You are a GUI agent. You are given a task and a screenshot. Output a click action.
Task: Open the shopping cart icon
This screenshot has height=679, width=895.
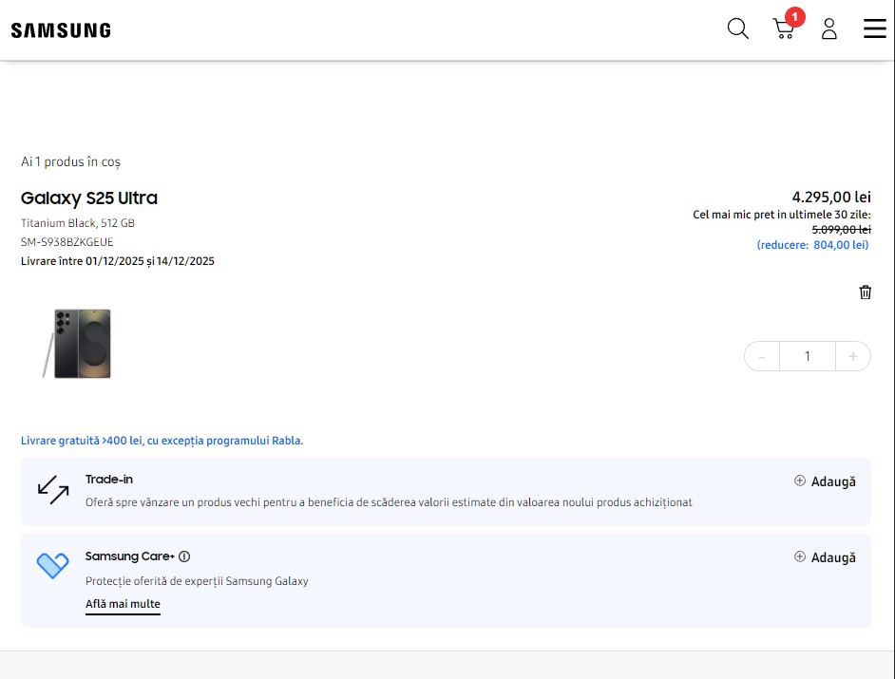pos(784,29)
